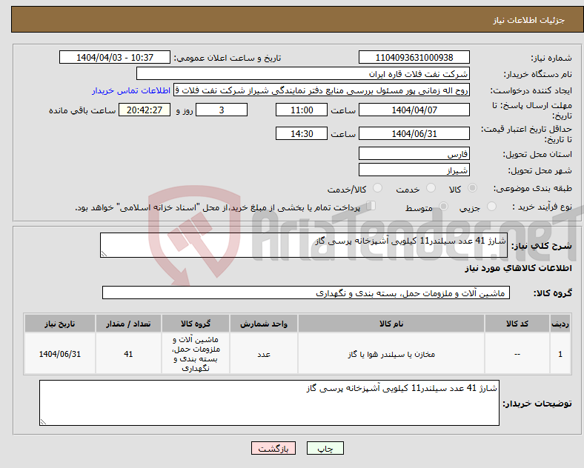584x468 pixels.
Task: Select the کالا radio button
Action: [472, 188]
